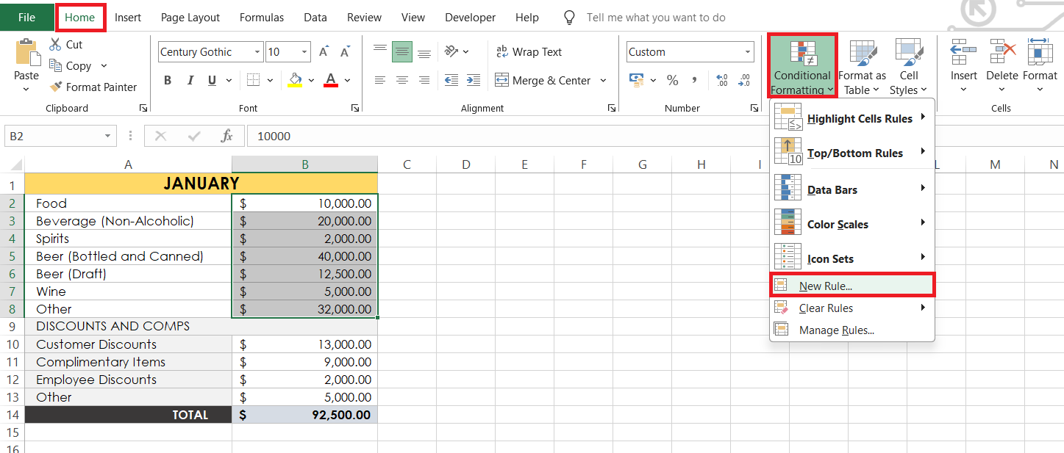The height and width of the screenshot is (453, 1064).
Task: Open Format as Table gallery
Action: [x=862, y=68]
